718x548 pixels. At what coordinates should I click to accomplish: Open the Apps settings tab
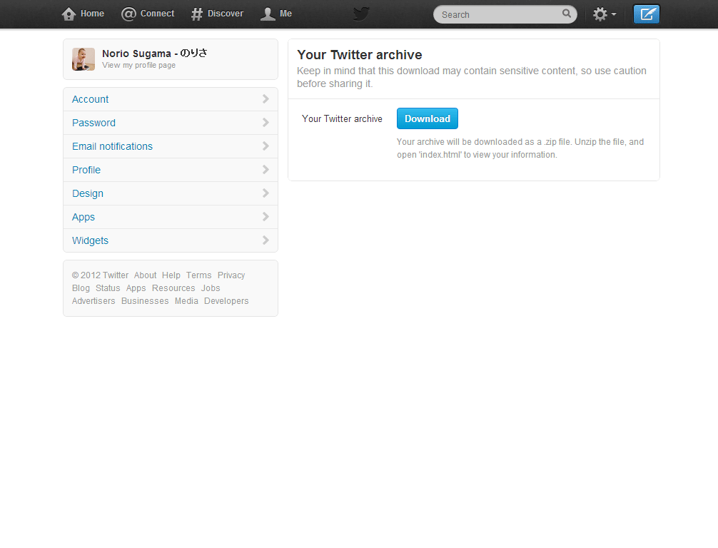click(x=171, y=217)
